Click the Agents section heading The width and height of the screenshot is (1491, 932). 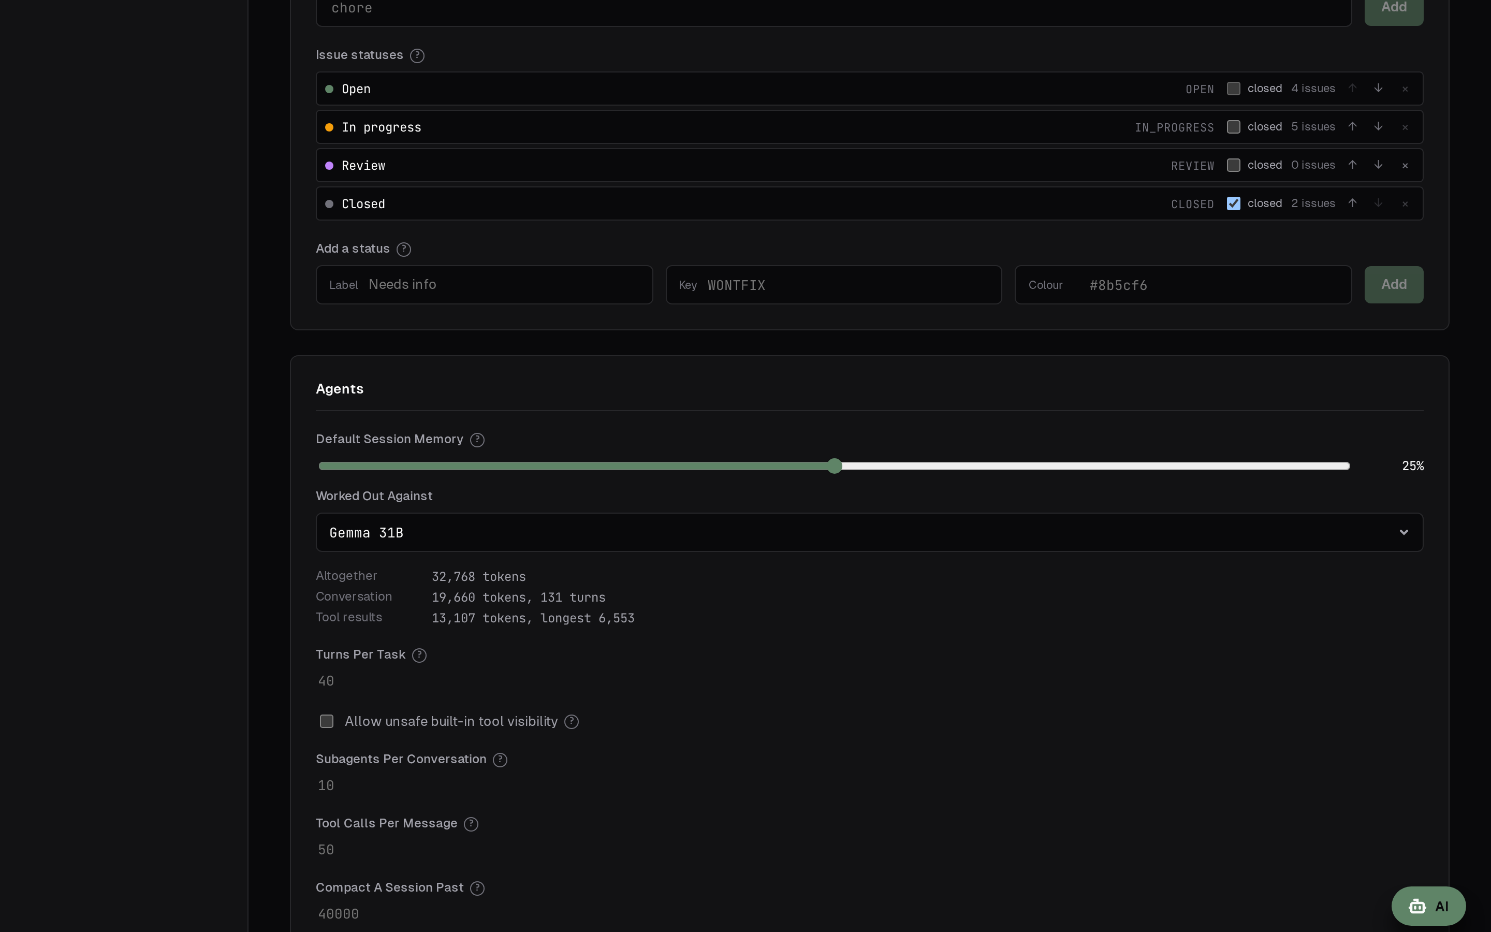(340, 389)
